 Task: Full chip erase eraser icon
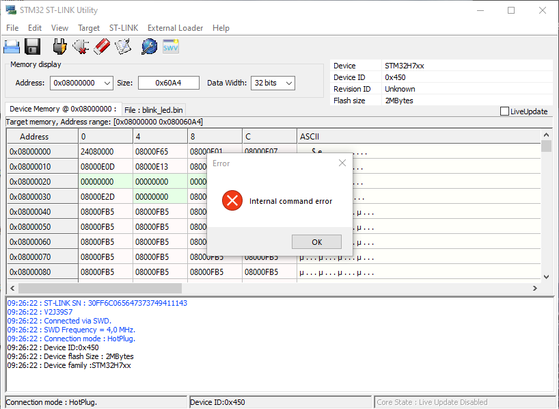[102, 47]
